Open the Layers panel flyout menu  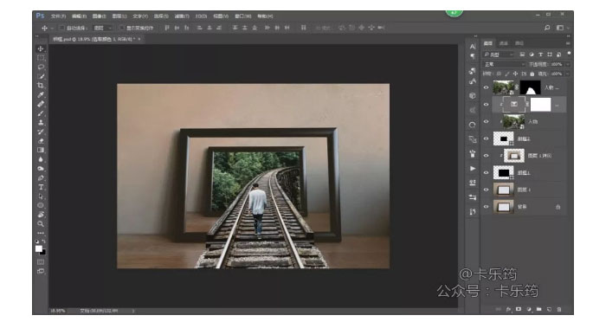click(568, 43)
